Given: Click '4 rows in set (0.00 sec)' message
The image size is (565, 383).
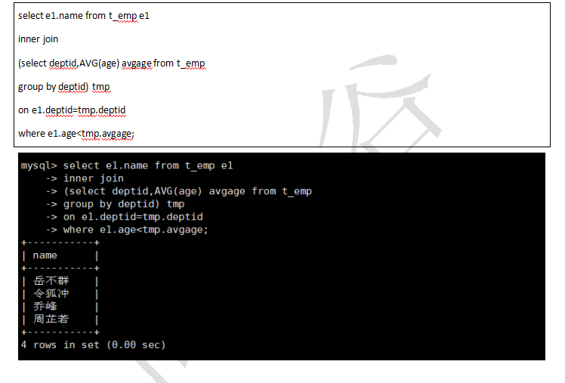Looking at the screenshot, I should (94, 345).
